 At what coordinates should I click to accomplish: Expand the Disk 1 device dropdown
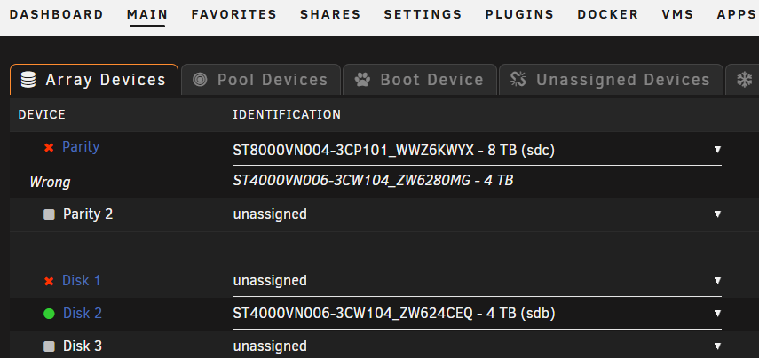click(478, 281)
